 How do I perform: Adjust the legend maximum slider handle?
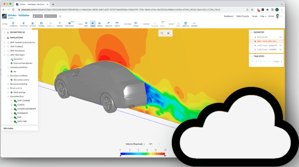coord(165,156)
